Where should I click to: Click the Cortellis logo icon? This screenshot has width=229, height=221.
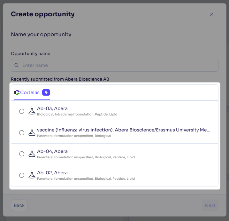click(17, 92)
